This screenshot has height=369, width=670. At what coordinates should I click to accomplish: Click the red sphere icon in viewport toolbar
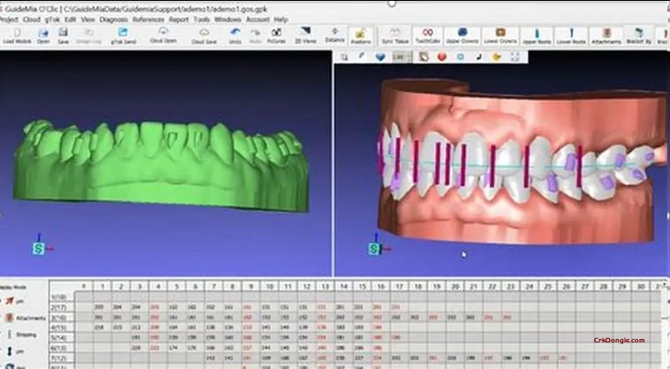(x=440, y=56)
